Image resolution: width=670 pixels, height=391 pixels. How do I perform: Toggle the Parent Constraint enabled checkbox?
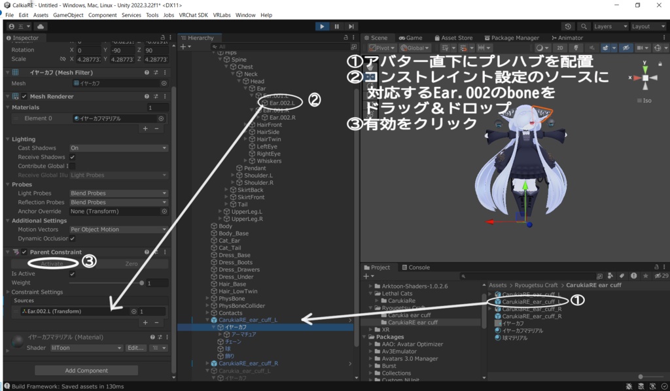(24, 252)
